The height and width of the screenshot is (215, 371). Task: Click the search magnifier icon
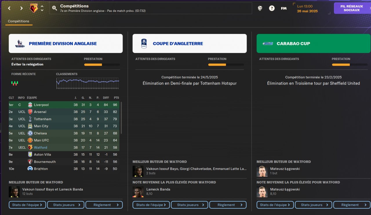(x=54, y=8)
